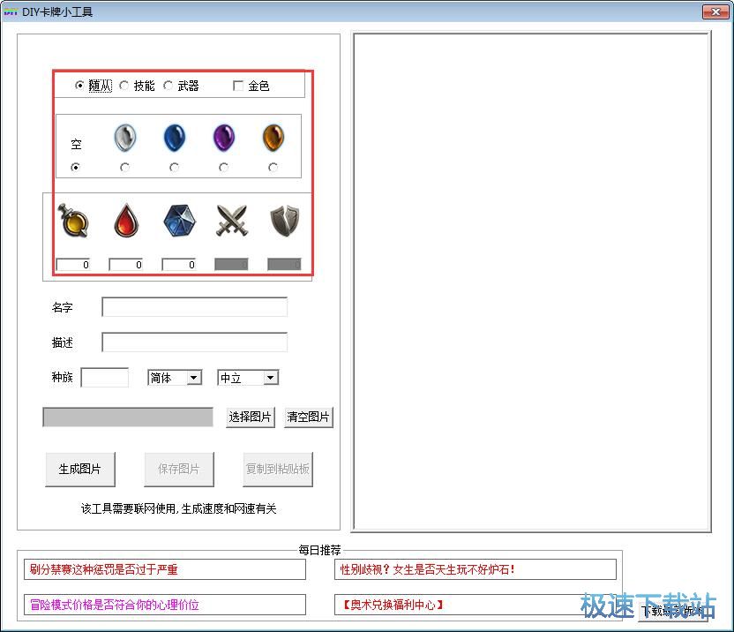Click the orange rarity gem icon
This screenshot has width=734, height=632.
pyautogui.click(x=273, y=139)
